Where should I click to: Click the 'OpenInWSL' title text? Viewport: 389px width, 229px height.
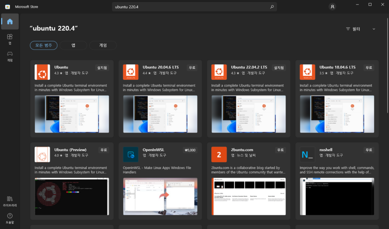[153, 150]
